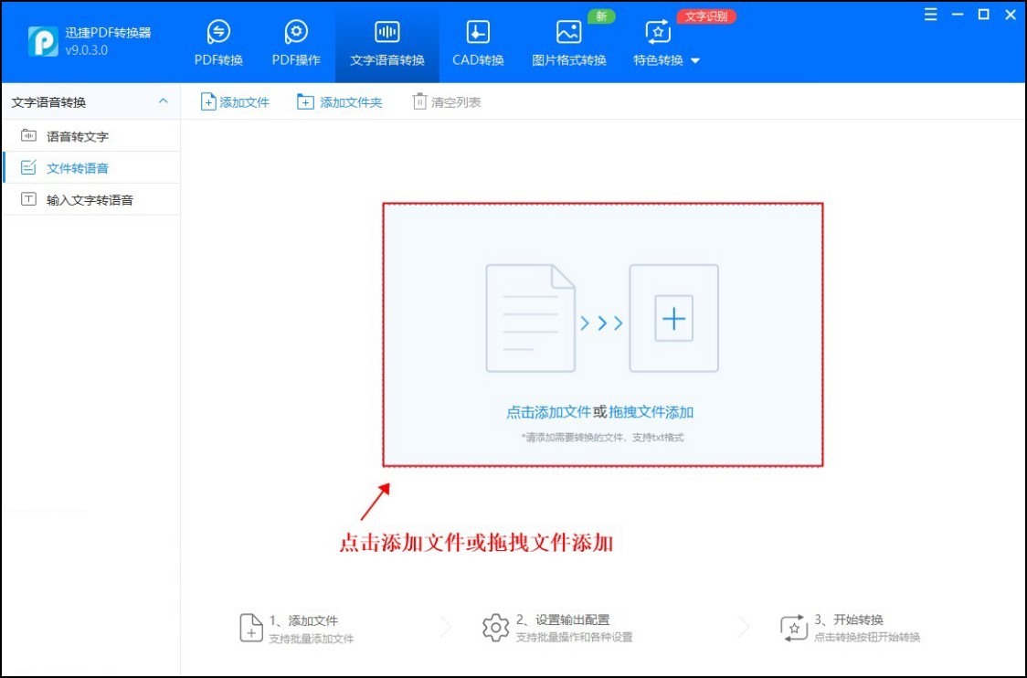Click the 添加文件 button

pos(235,101)
